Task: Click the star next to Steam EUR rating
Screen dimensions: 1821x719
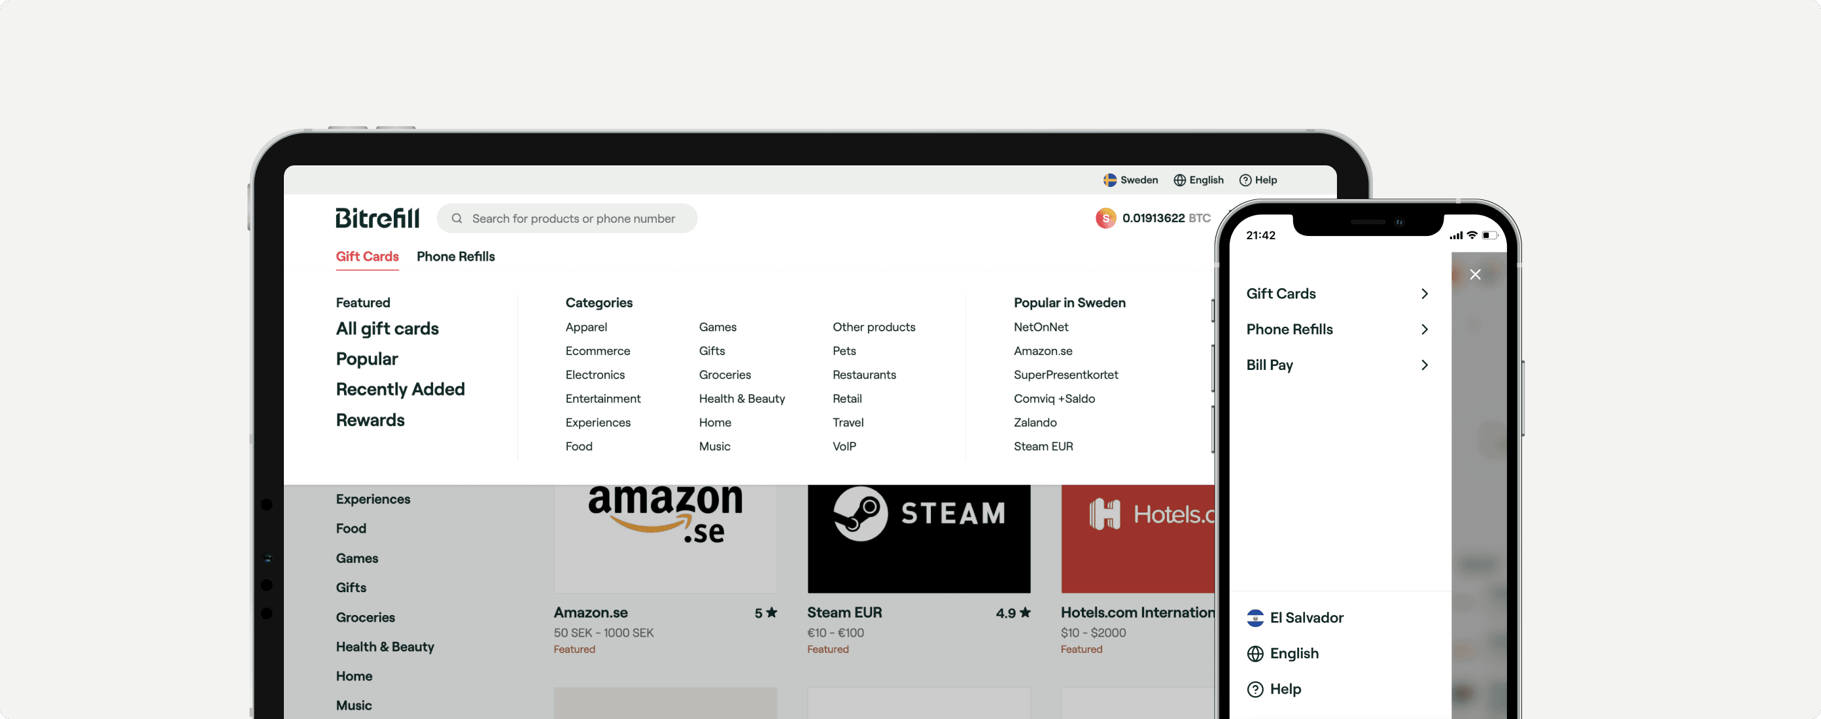Action: coord(1025,612)
